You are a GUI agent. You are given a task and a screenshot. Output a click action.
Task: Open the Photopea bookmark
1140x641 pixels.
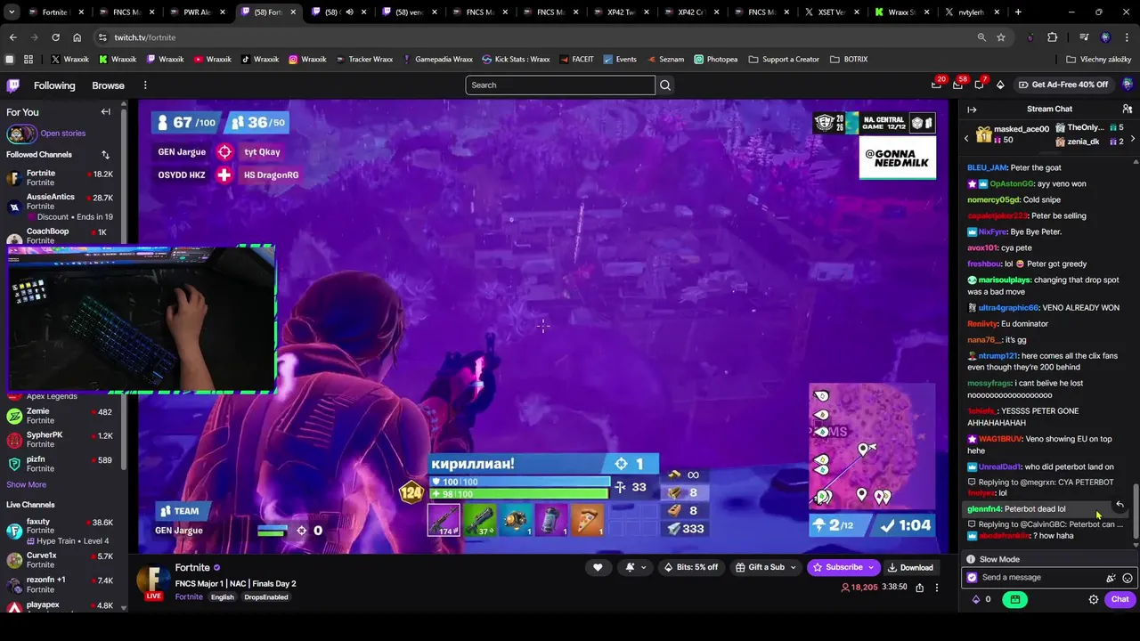716,60
